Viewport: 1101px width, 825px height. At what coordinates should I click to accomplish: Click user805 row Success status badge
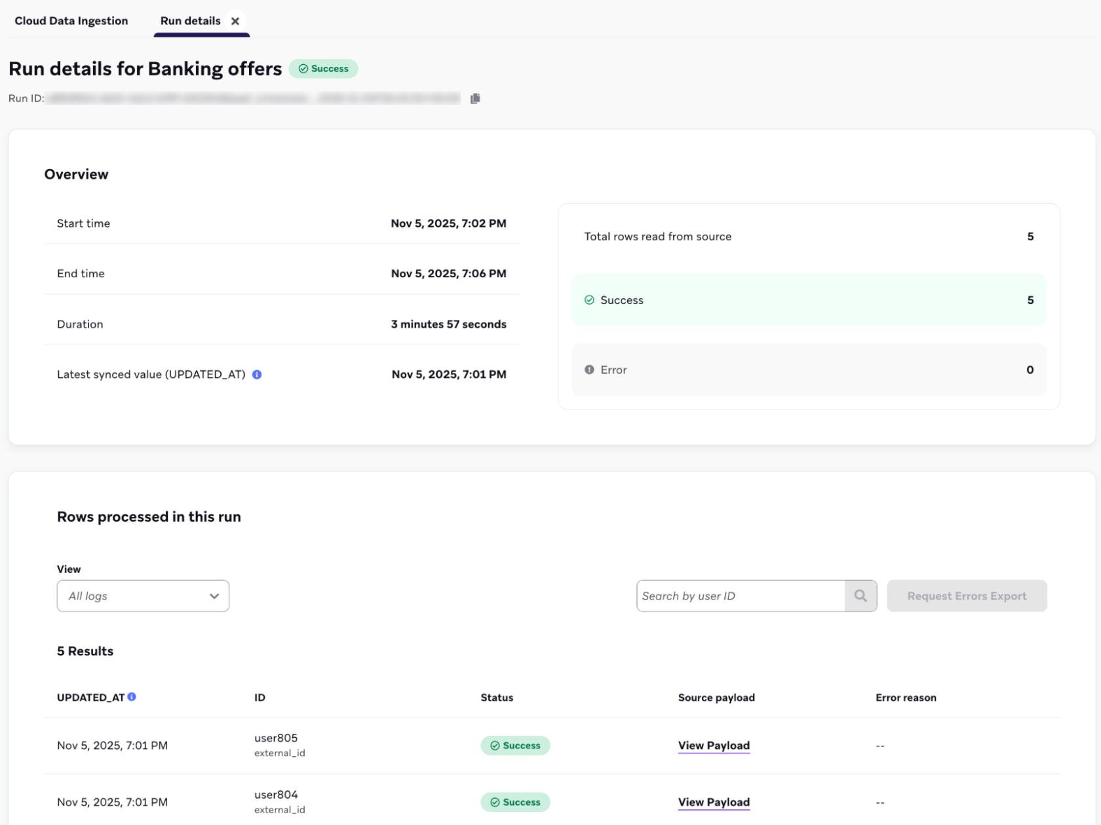(515, 746)
